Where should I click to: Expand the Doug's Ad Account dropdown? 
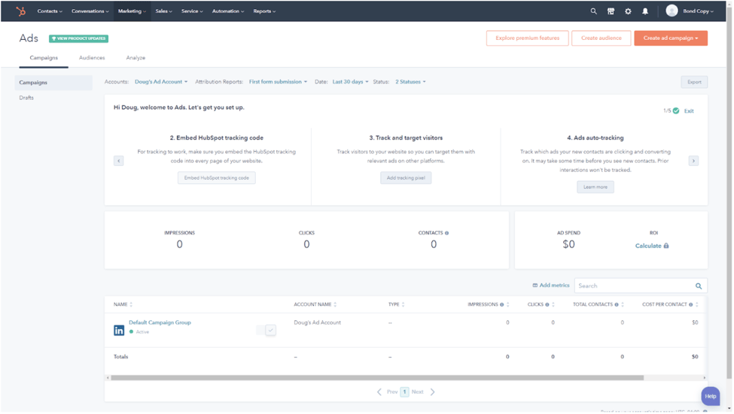(x=161, y=82)
